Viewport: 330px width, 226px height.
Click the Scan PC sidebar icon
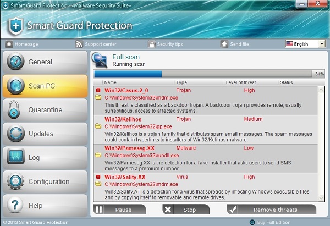15,86
